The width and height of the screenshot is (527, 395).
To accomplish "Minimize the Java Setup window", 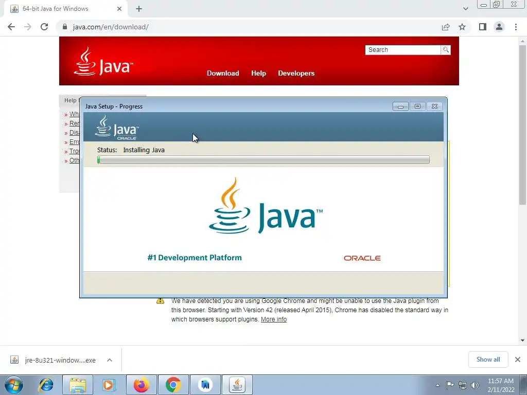I will (x=400, y=106).
